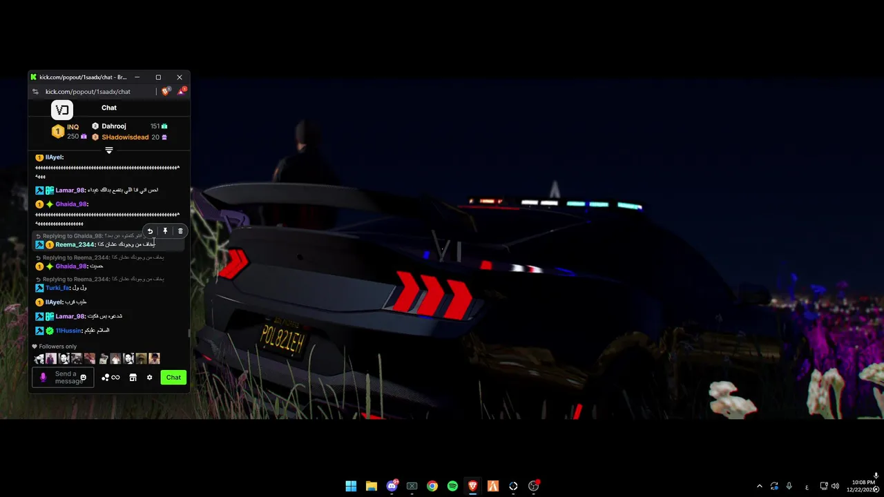Open chat settings gear icon
Viewport: 884px width, 497px height.
point(149,378)
